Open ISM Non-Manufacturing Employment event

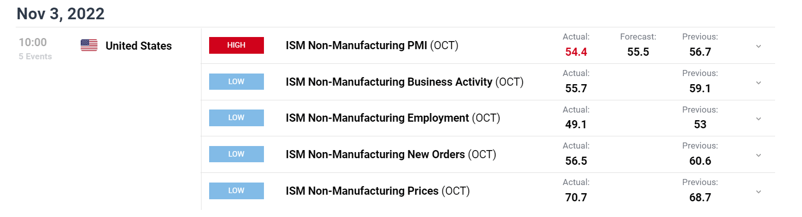point(393,118)
